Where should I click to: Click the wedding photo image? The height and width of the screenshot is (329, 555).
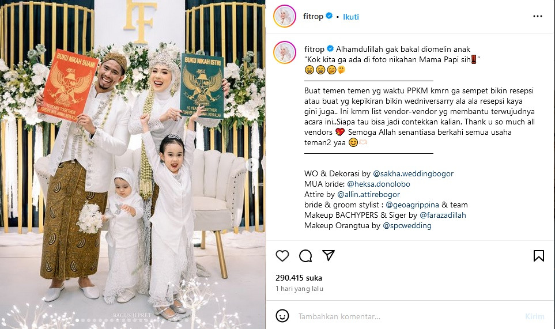click(x=133, y=165)
